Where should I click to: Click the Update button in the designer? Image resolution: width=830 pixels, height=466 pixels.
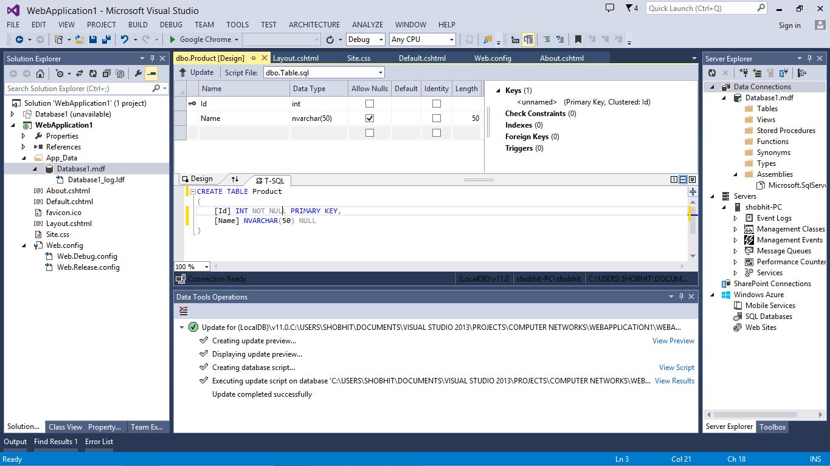click(x=195, y=71)
